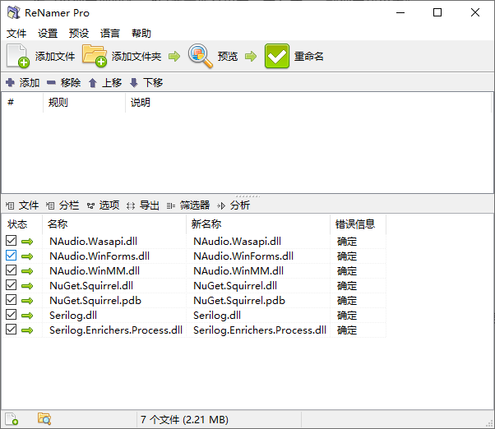Open the 分栏 columns dropdown
Viewport: 495px width, 429px height.
[x=62, y=205]
